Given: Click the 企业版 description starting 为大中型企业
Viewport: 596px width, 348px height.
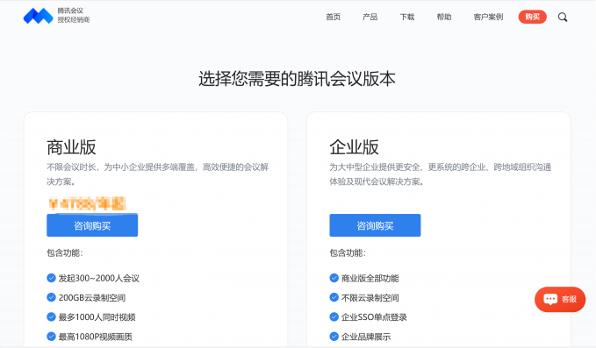Looking at the screenshot, I should (x=440, y=174).
